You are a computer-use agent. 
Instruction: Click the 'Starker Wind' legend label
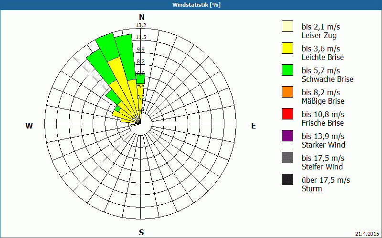[323, 145]
